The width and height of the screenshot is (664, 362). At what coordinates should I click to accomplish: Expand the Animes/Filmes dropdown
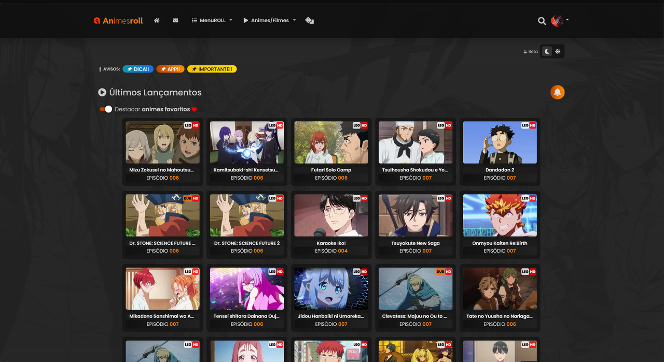click(270, 21)
